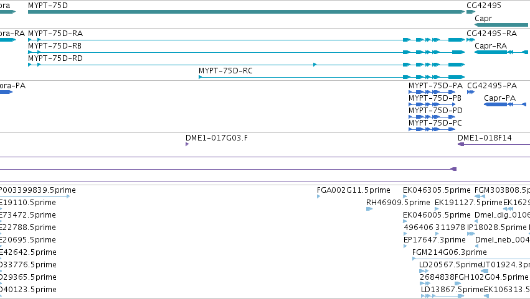The width and height of the screenshot is (530, 299).
Task: Click the LD13867.5prime EST label
Action: (x=452, y=290)
